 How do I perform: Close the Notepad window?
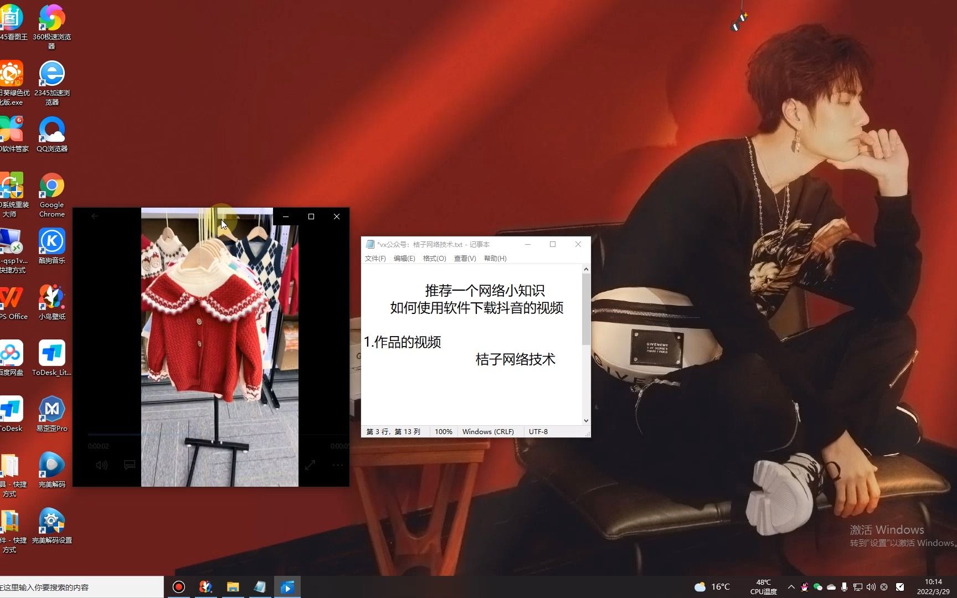[x=578, y=244]
